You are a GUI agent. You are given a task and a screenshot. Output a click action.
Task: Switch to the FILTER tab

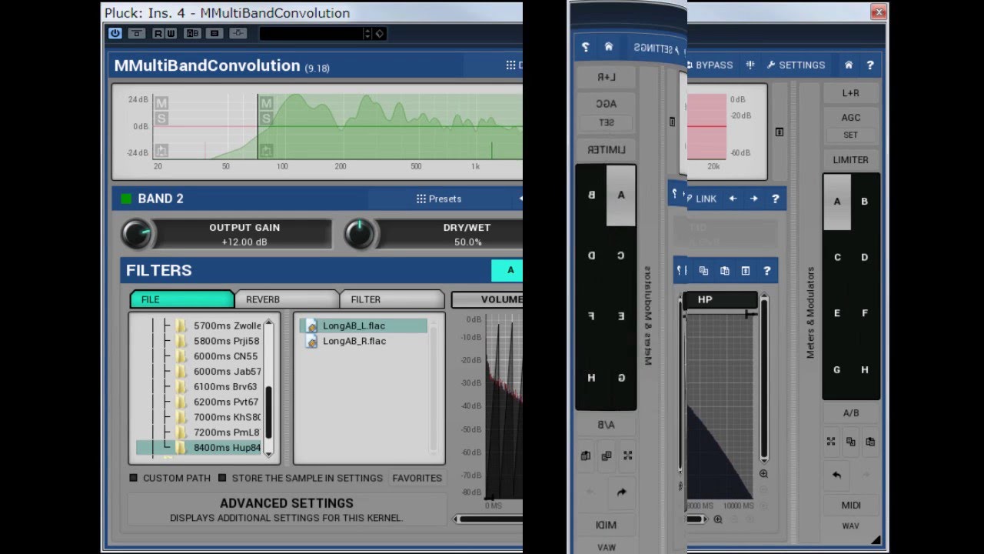392,299
